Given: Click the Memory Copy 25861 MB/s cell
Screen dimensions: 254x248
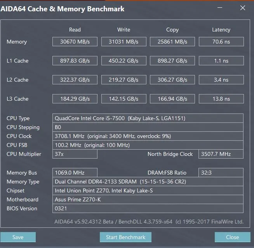Looking at the screenshot, I should (x=172, y=42).
